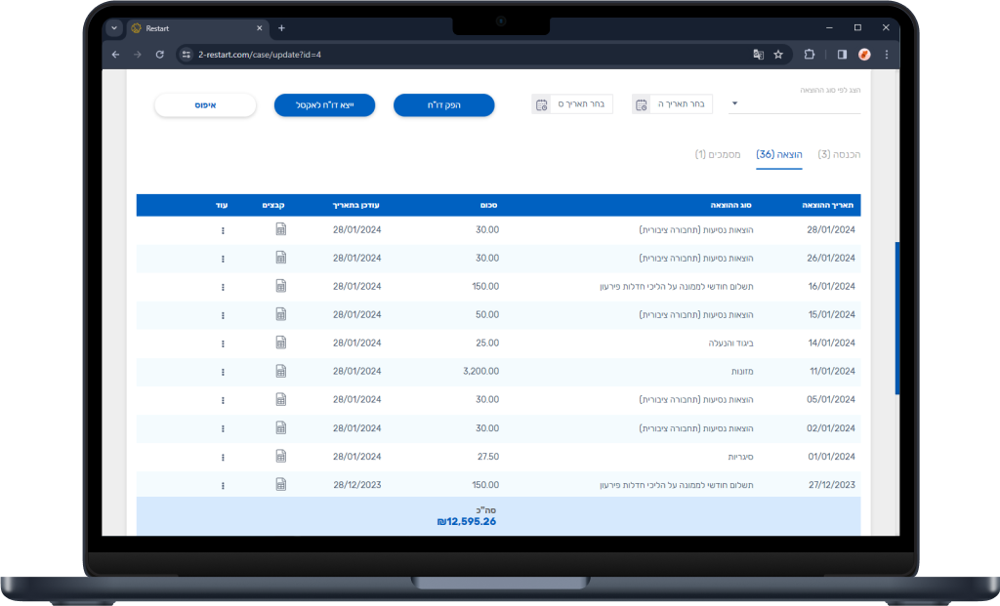Open files icon for 02/01/2024 expense row
The width and height of the screenshot is (1000, 606).
click(280, 427)
